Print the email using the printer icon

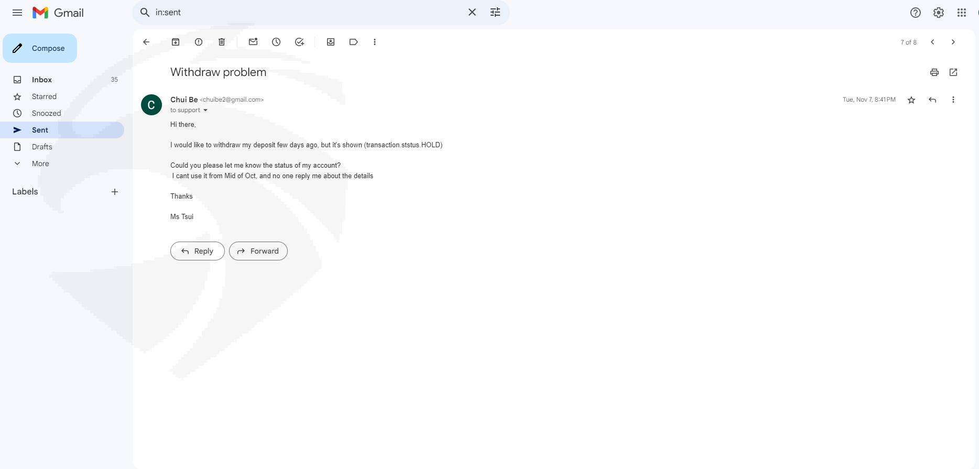pos(934,72)
